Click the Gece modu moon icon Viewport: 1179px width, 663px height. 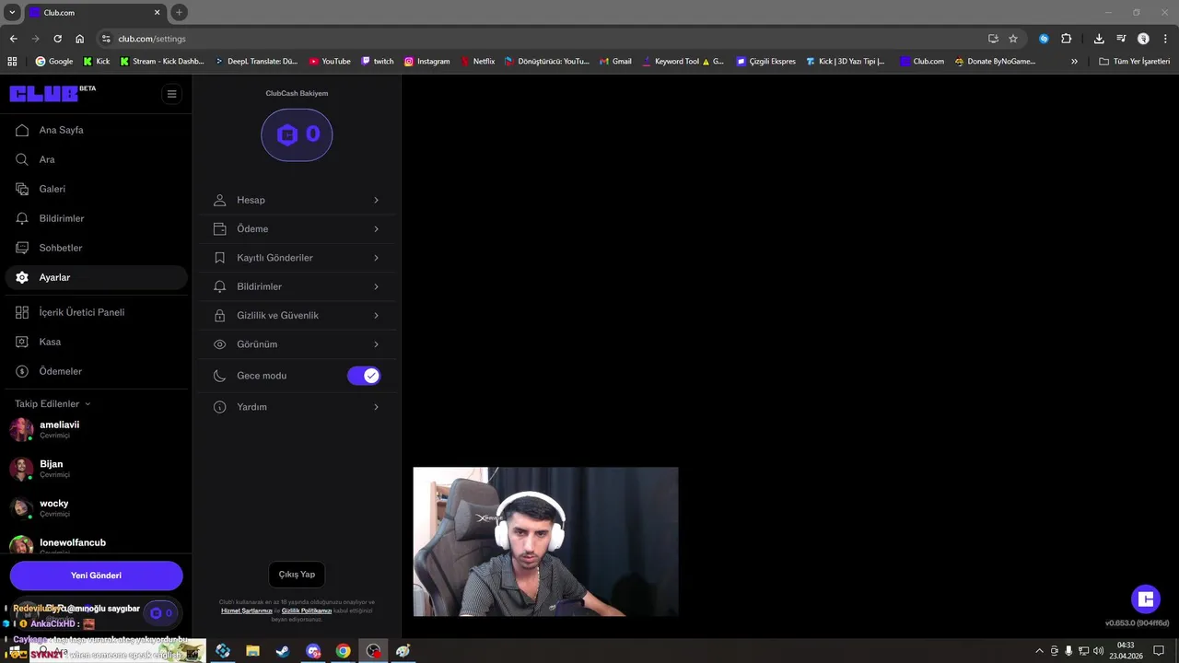pyautogui.click(x=219, y=376)
